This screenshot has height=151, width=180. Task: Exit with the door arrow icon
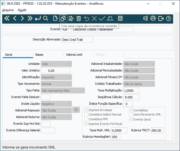[x=161, y=18]
